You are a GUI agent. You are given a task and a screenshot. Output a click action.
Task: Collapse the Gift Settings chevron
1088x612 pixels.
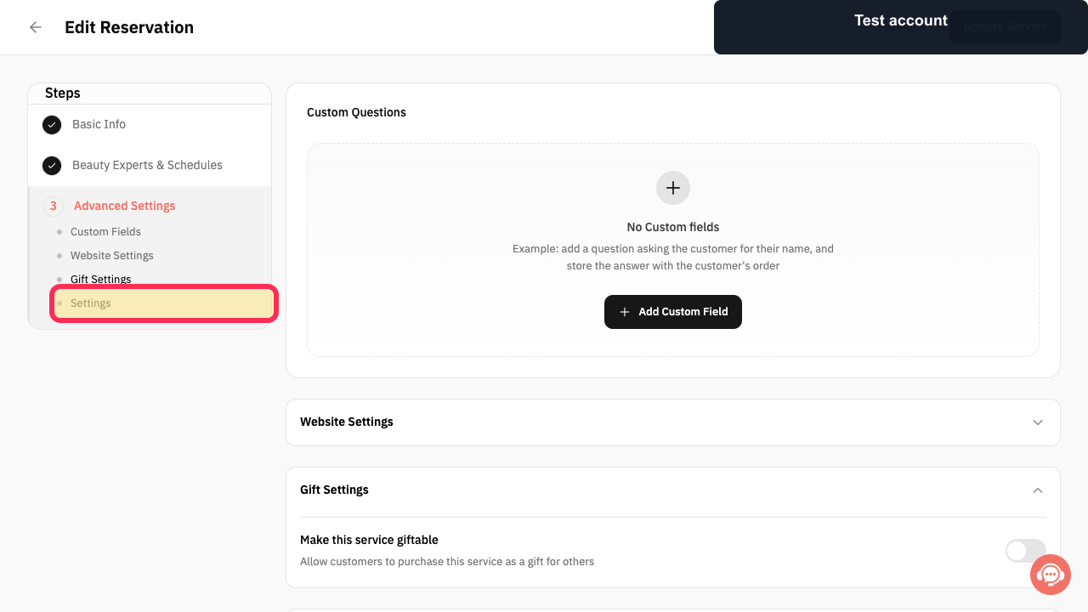[x=1038, y=490]
